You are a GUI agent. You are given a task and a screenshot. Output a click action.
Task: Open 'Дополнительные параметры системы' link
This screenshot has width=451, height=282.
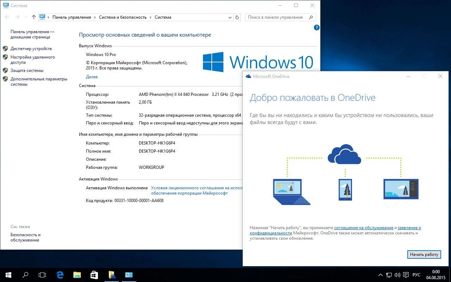pyautogui.click(x=39, y=81)
